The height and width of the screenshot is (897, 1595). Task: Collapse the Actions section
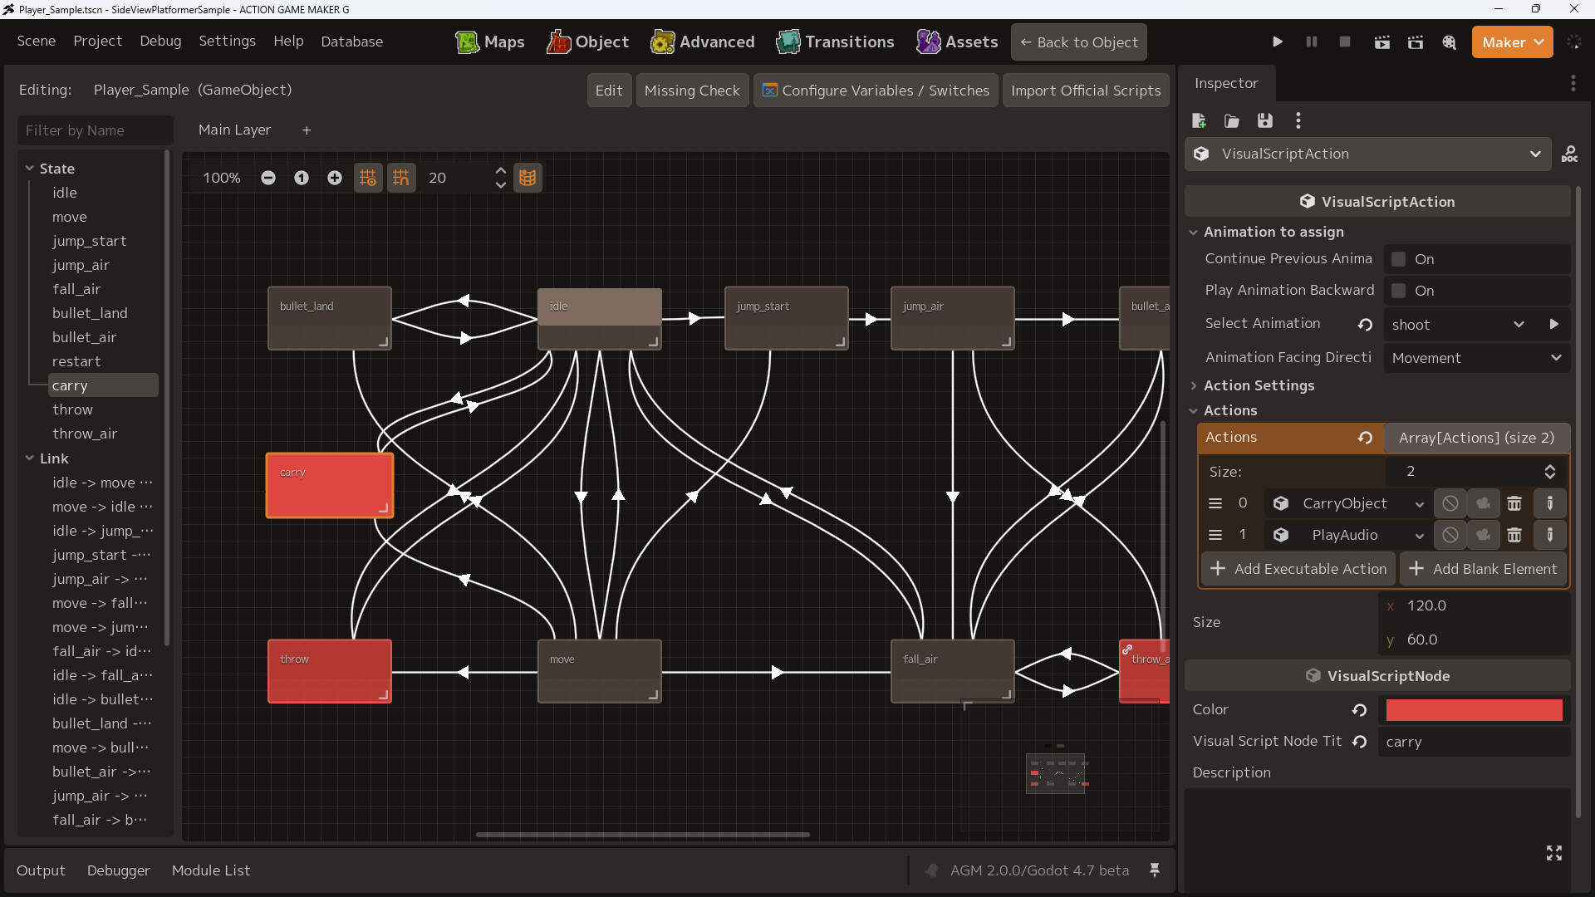(1230, 410)
